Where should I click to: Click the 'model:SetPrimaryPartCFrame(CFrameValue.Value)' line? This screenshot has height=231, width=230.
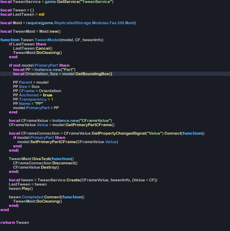[x=68, y=142]
